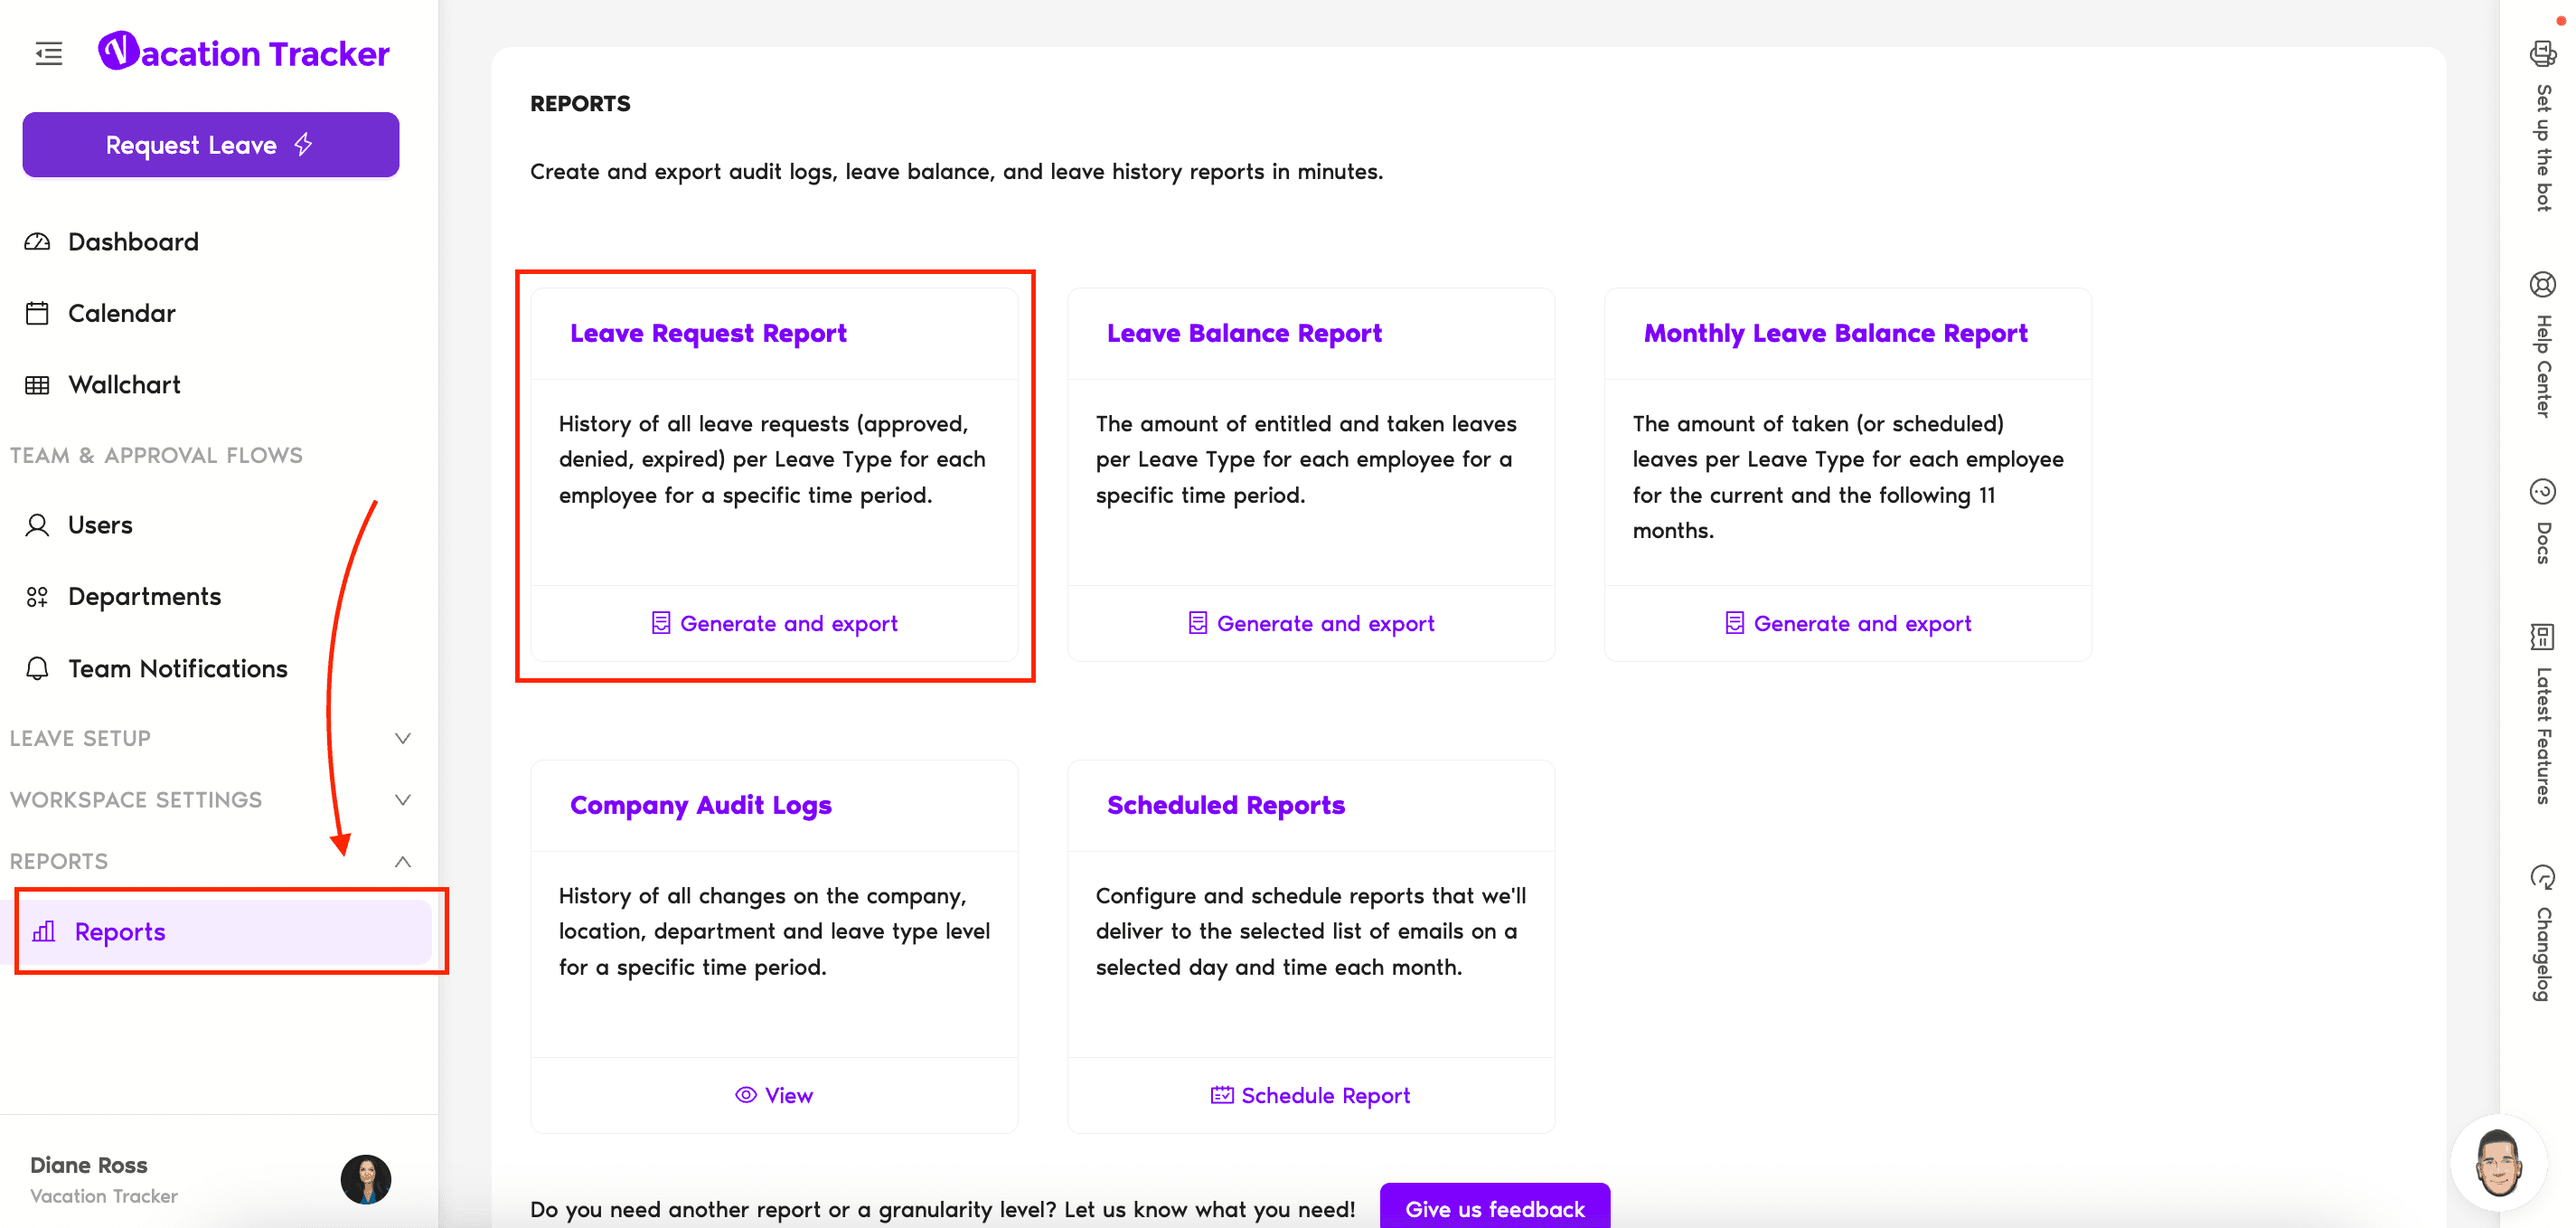2576x1228 pixels.
Task: Go to the Dashboard menu item
Action: (133, 241)
